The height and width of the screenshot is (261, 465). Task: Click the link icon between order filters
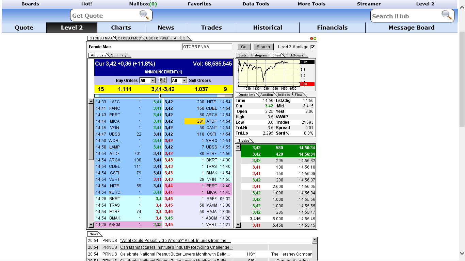(163, 81)
